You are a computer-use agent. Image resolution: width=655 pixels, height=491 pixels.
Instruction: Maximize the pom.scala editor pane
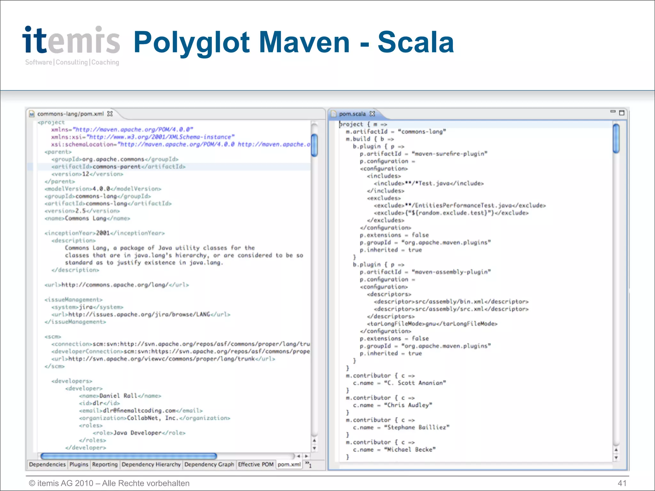click(622, 113)
